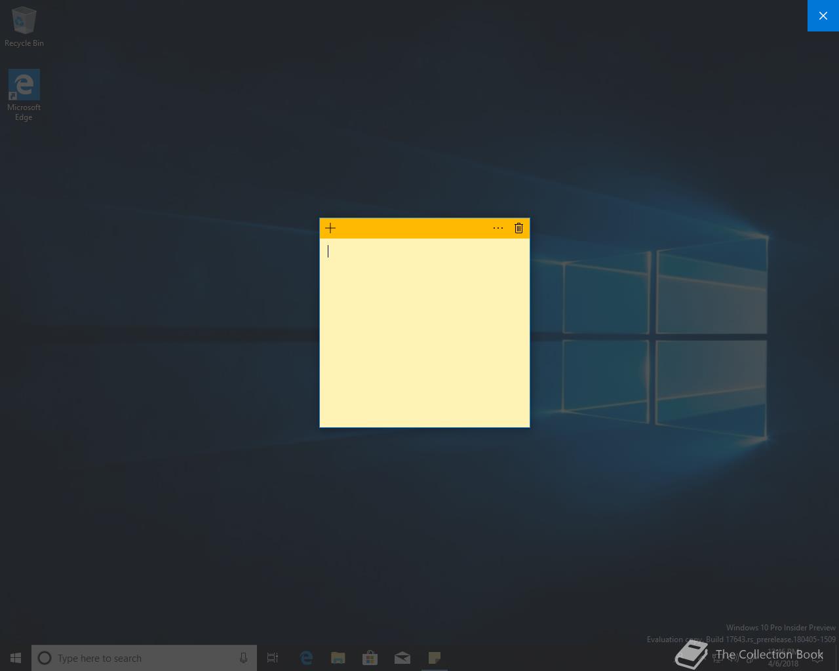Open the Windows Start menu
Viewport: 839px width, 671px height.
point(16,658)
